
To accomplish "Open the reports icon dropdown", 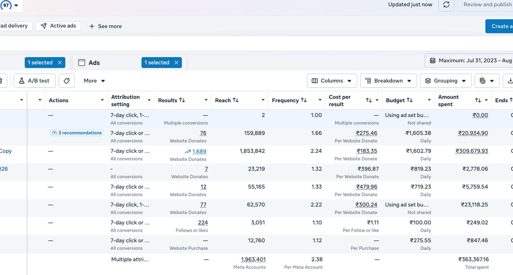I will point(487,81).
